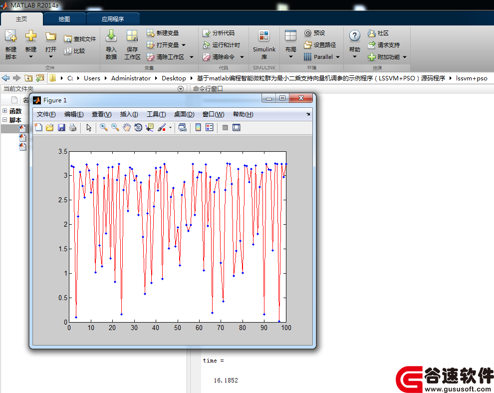This screenshot has width=494, height=393.
Task: Open the Simulink 库 library
Action: (264, 44)
